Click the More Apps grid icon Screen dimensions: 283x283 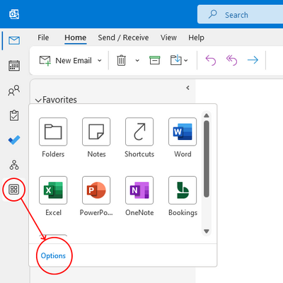(14, 190)
